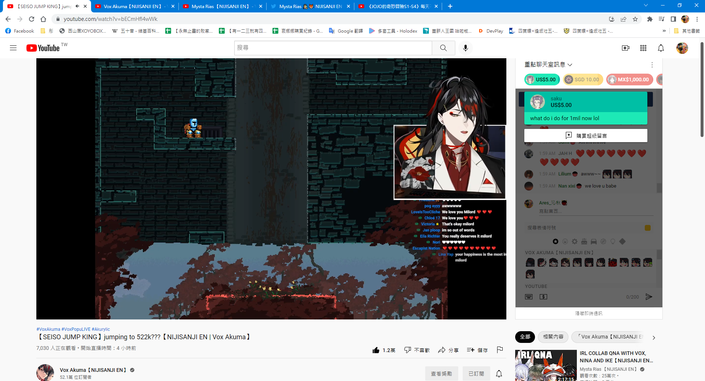Screen dimensions: 705x381
Task: Like the video with thumbs up
Action: pyautogui.click(x=383, y=350)
